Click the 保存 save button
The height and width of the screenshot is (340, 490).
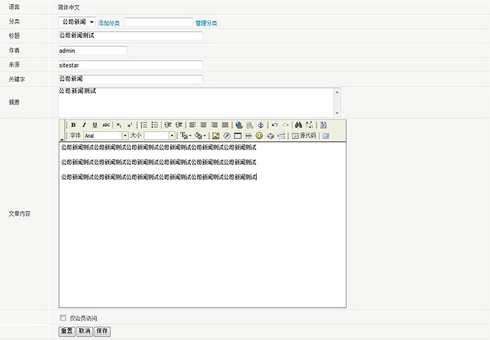(102, 331)
